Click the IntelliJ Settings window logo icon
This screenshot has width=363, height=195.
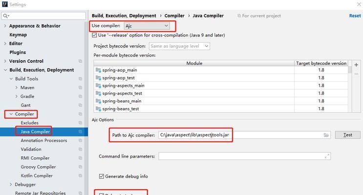[4, 4]
